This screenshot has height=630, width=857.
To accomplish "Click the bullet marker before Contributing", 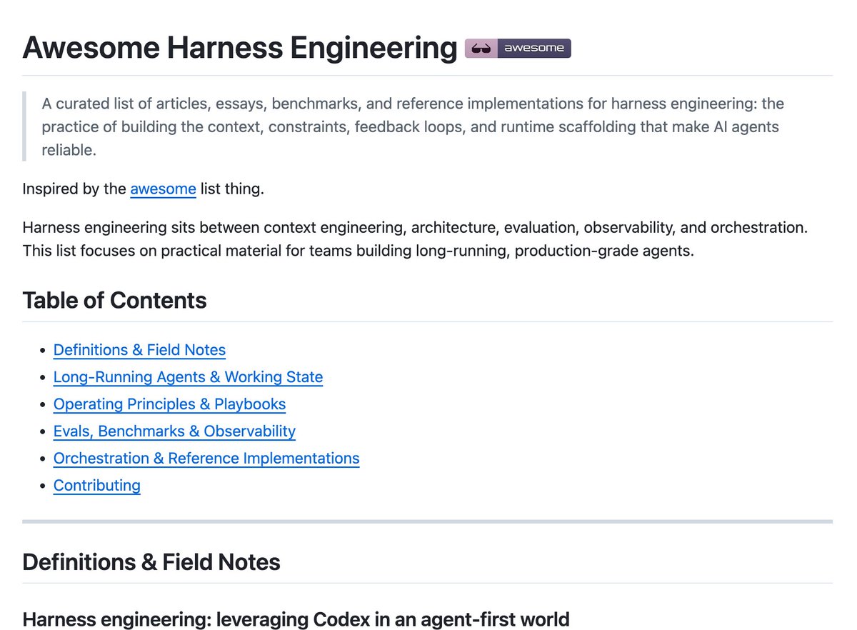I will [x=42, y=486].
